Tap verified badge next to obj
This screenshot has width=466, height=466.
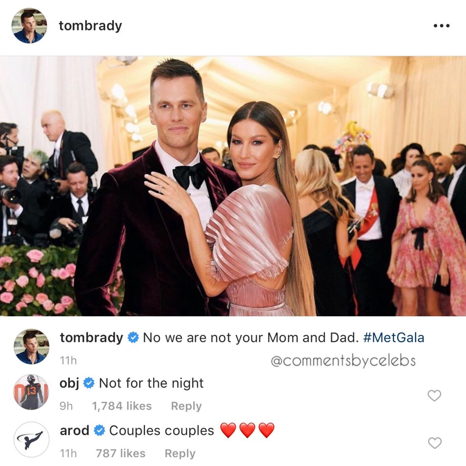[x=88, y=383]
